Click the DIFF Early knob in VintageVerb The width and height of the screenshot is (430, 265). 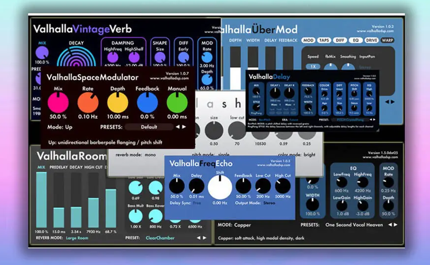click(x=183, y=58)
